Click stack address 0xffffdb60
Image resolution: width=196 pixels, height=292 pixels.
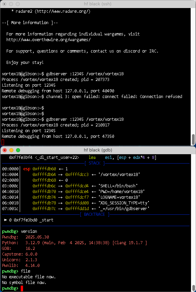click(44, 169)
